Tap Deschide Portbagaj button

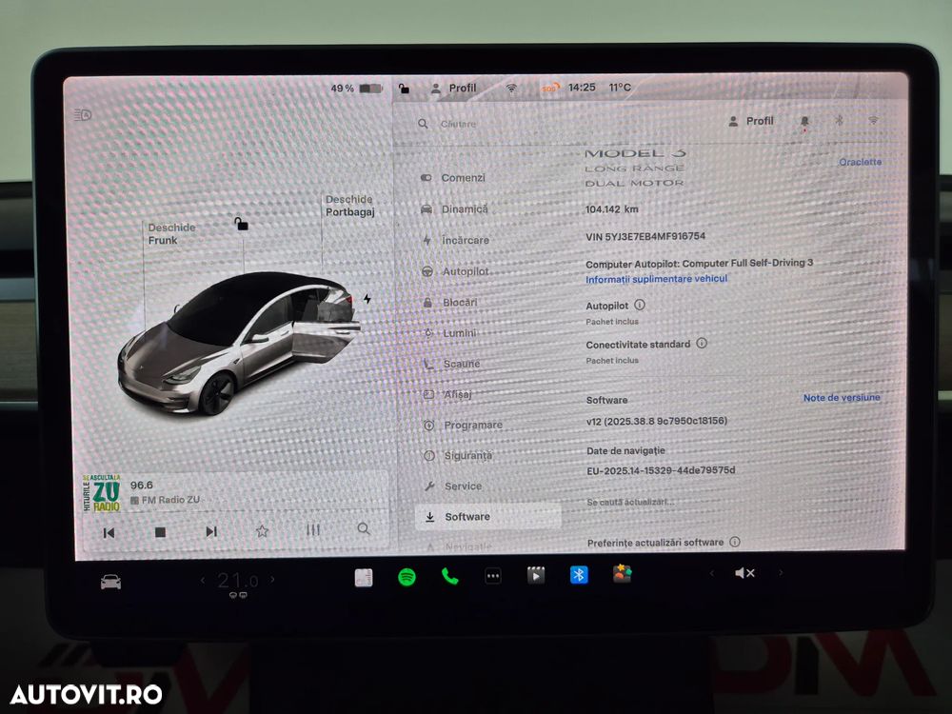click(x=350, y=206)
